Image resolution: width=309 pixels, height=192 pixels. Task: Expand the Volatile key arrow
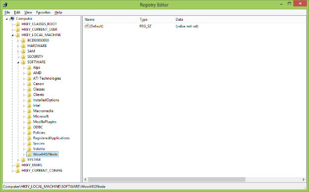click(24, 149)
